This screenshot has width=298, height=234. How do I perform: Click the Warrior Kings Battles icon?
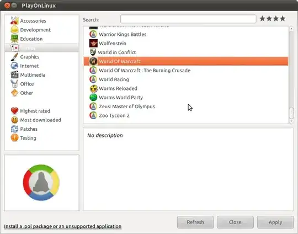click(x=93, y=34)
